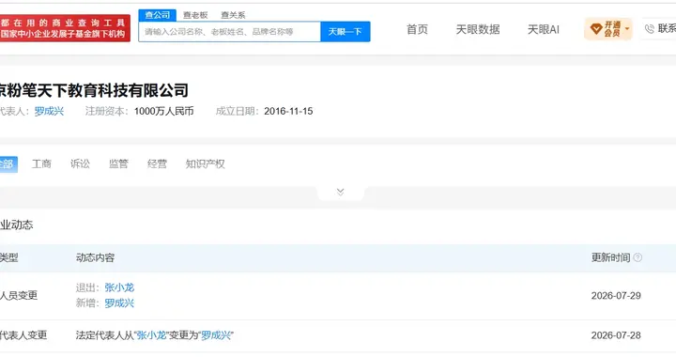676x357 pixels.
Task: Open 天眼数据 in the navigation
Action: click(478, 29)
